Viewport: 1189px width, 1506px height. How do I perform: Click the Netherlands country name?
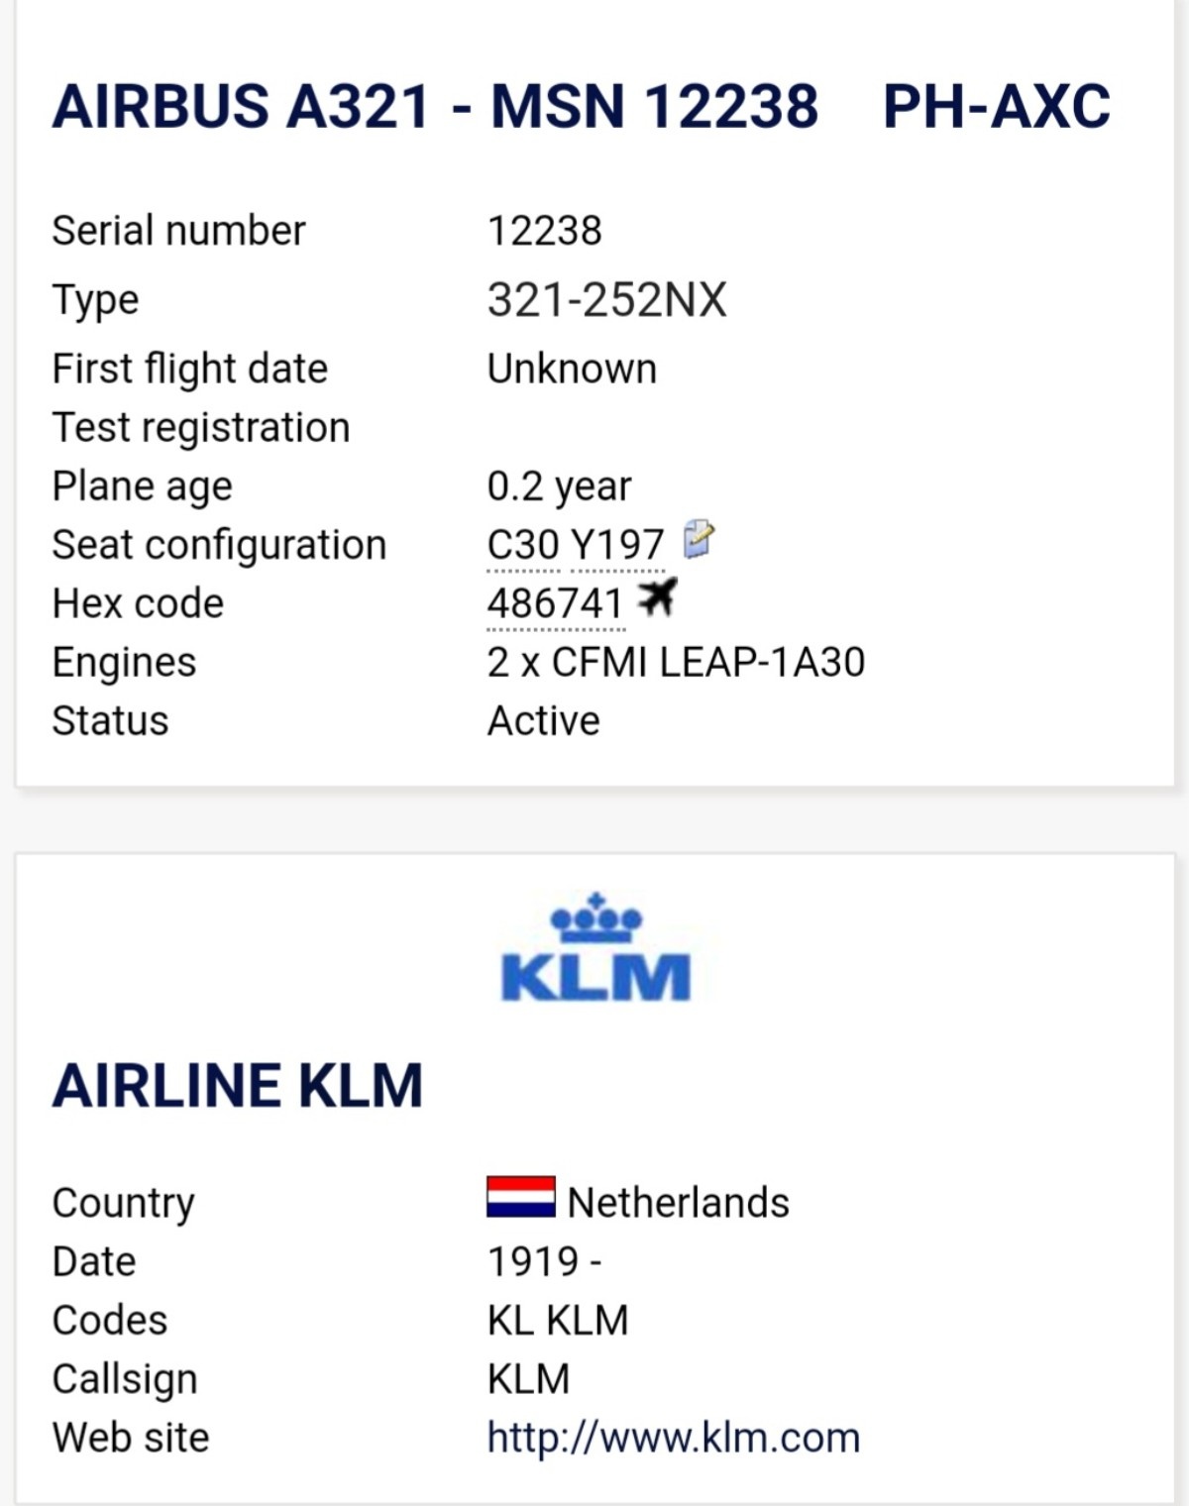(679, 1202)
